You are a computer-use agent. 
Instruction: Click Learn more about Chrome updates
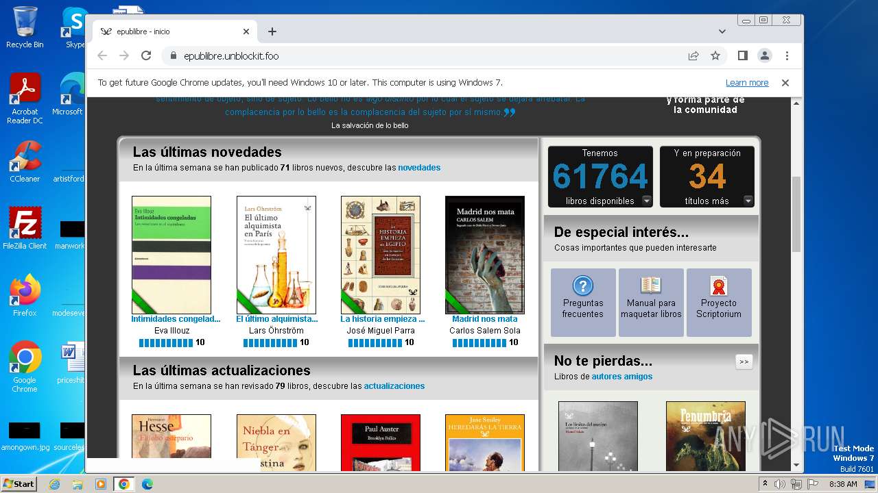pyautogui.click(x=747, y=83)
